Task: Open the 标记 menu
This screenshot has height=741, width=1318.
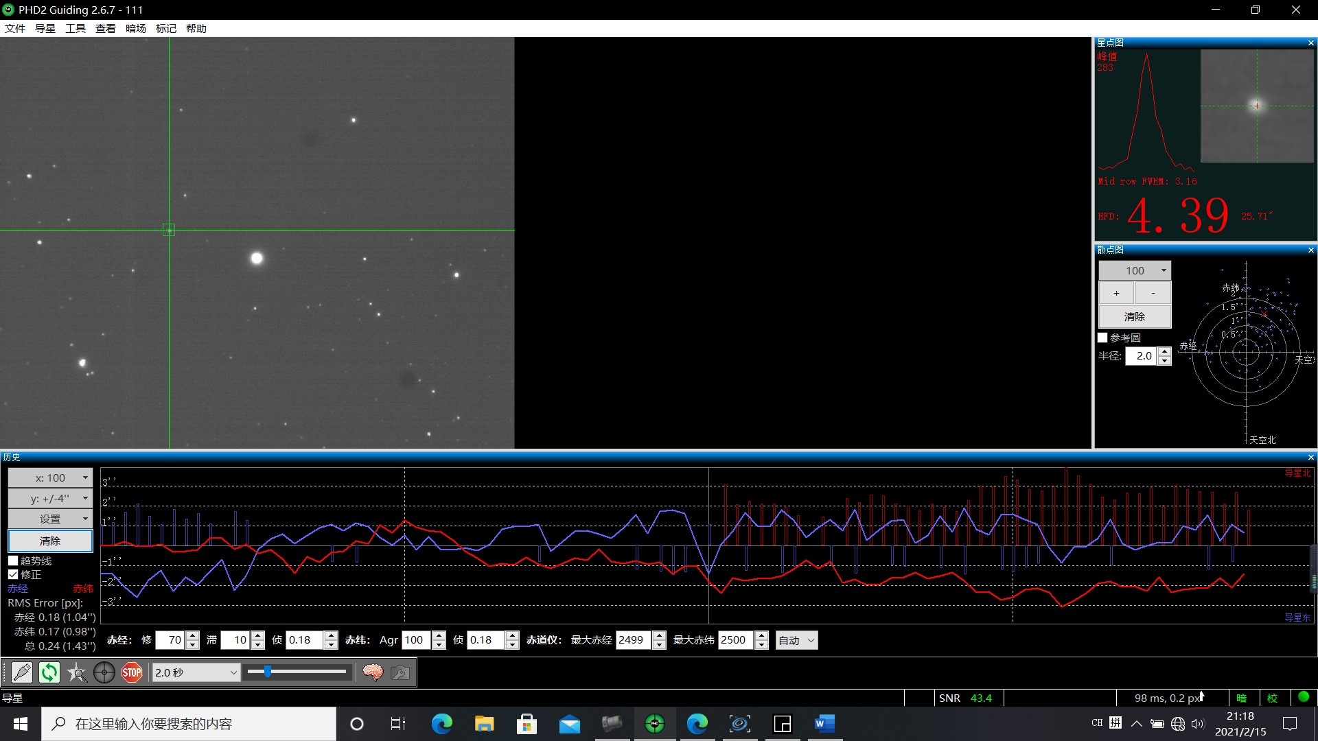Action: (166, 28)
